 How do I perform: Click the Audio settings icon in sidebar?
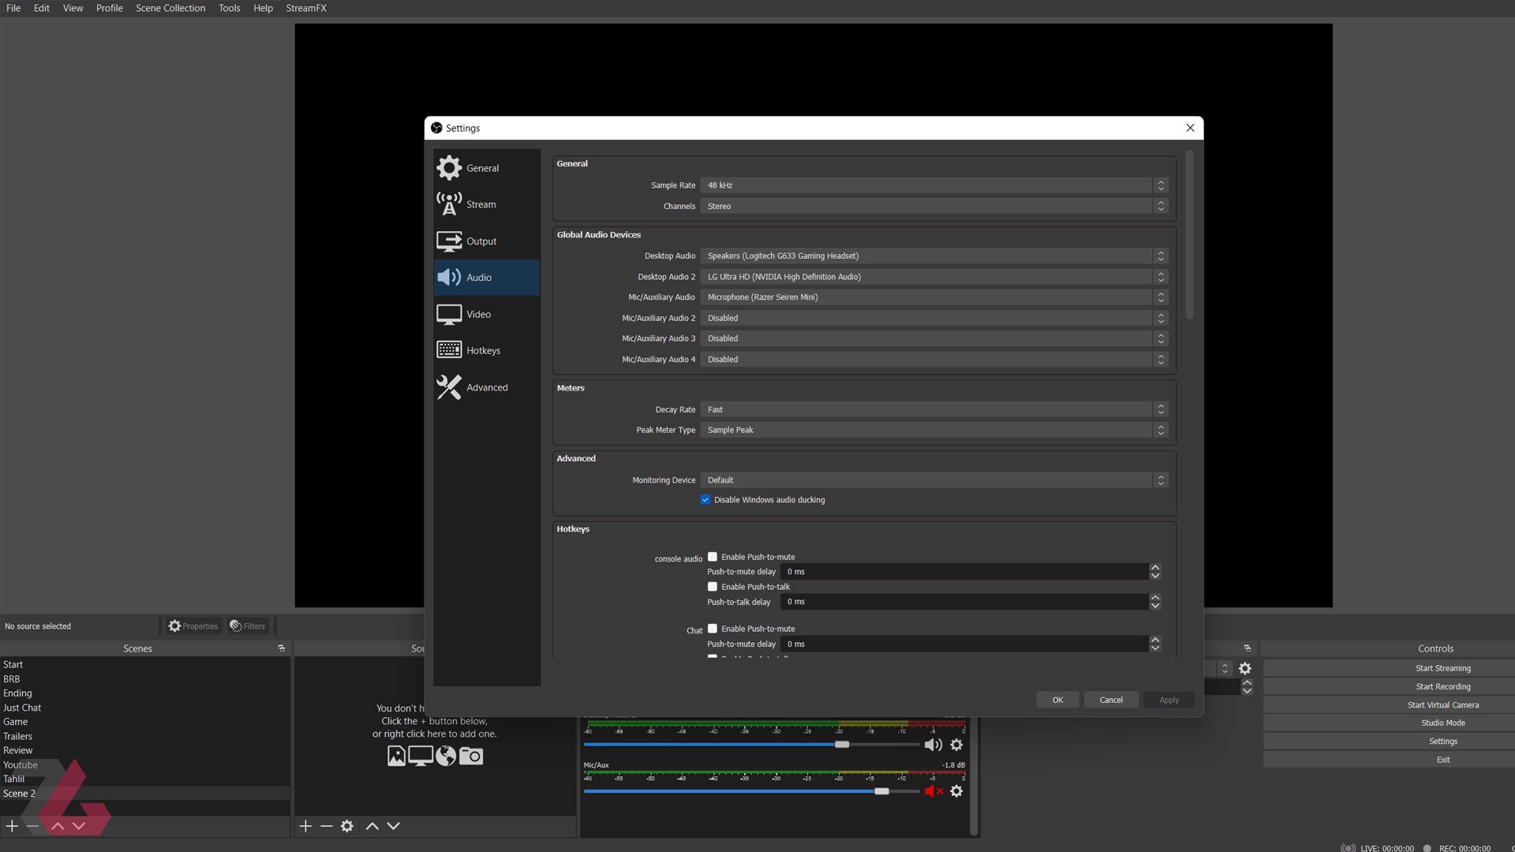point(450,277)
